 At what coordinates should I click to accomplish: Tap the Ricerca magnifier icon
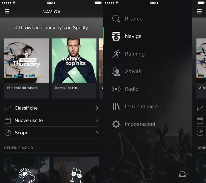click(116, 19)
